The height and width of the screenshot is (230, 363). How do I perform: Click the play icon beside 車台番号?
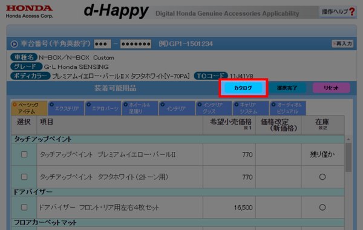click(15, 44)
